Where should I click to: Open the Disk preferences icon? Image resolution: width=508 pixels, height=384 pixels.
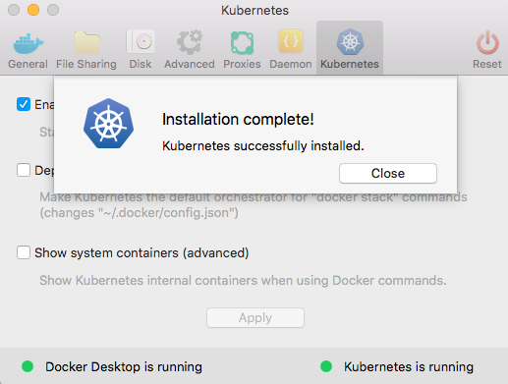[141, 41]
